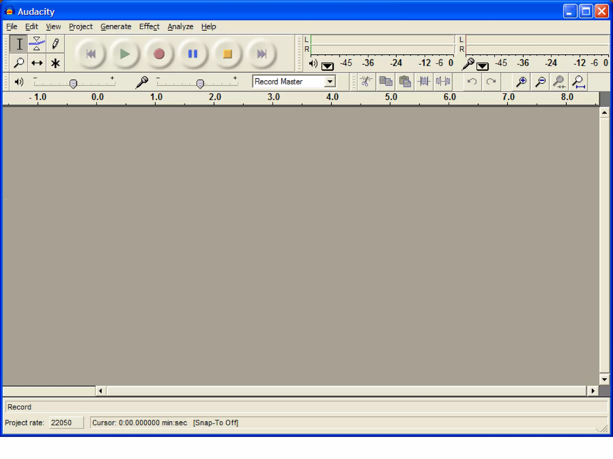Click the Zoom In toolbar icon
Viewport: 613px width, 459px height.
521,81
